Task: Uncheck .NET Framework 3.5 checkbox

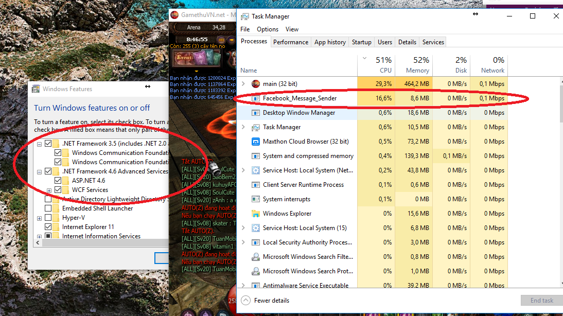Action: (48, 143)
